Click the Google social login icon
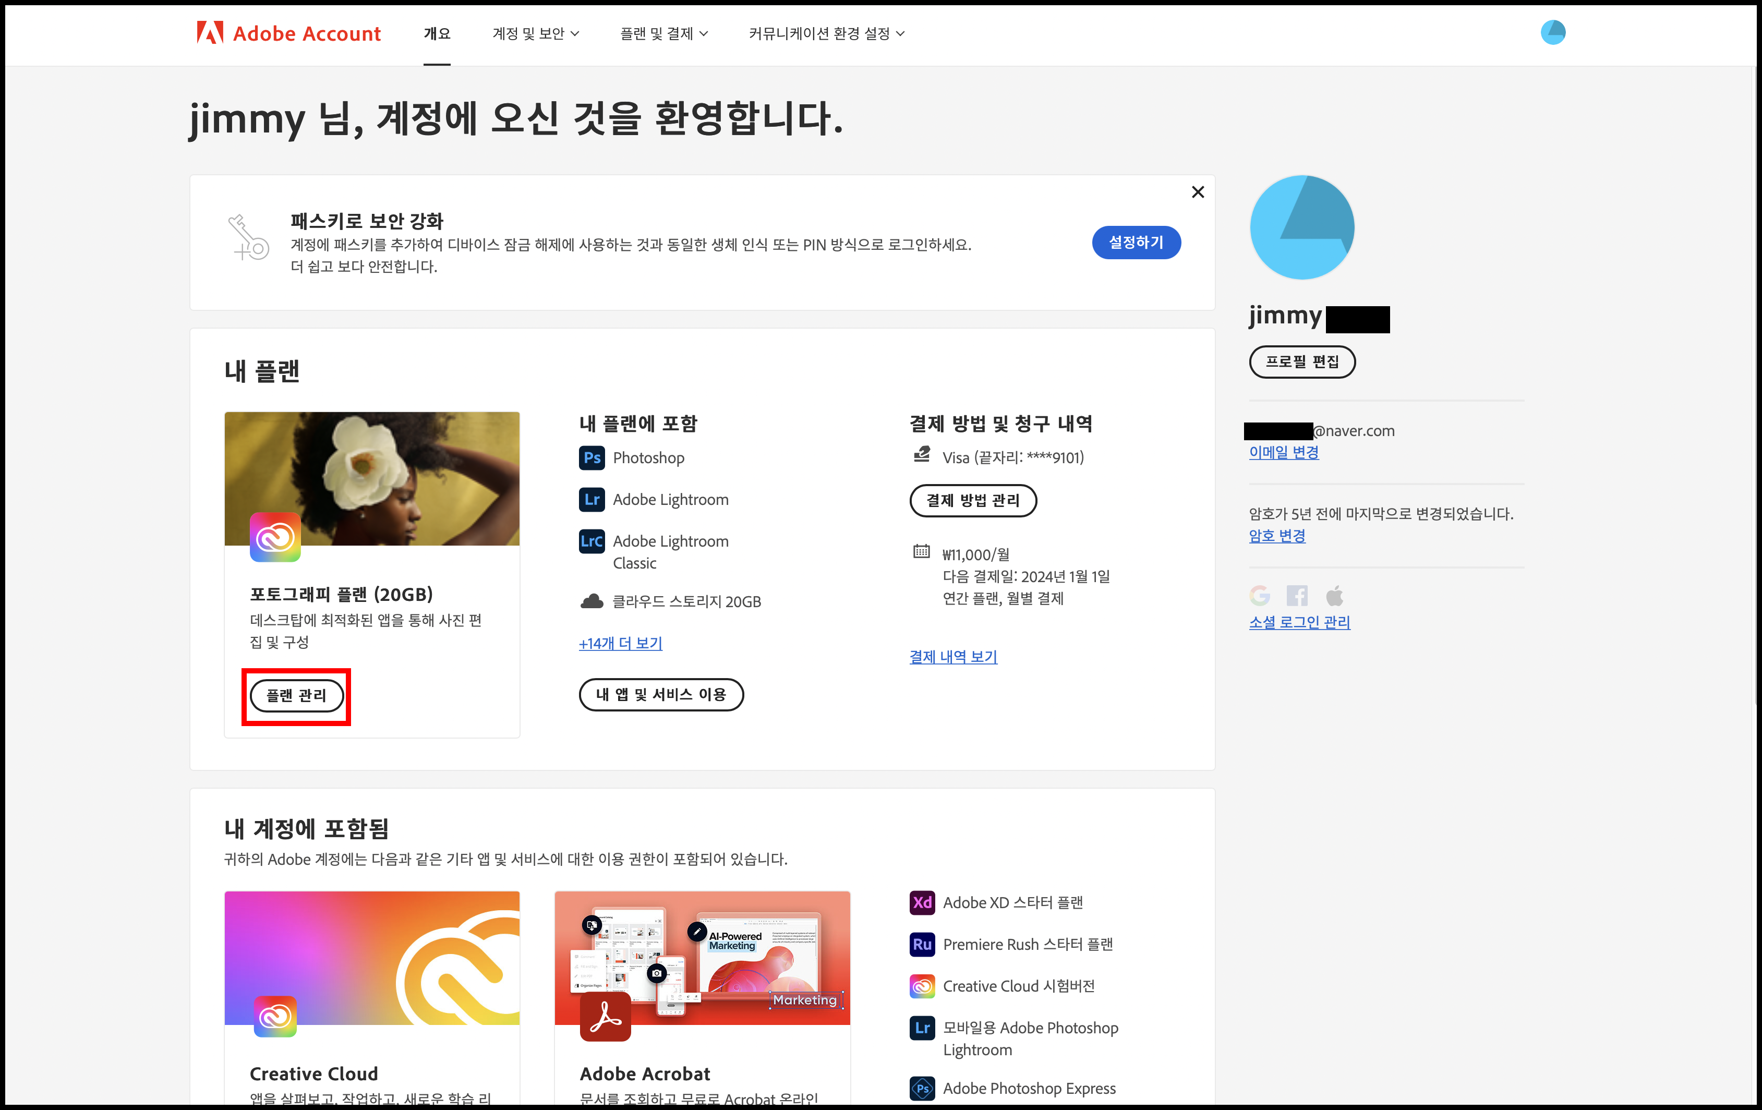This screenshot has height=1110, width=1762. pyautogui.click(x=1260, y=596)
